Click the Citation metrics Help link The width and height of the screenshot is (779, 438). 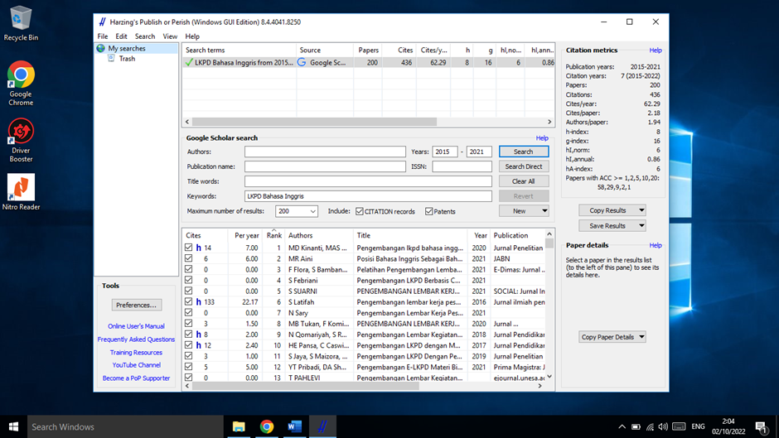point(656,51)
